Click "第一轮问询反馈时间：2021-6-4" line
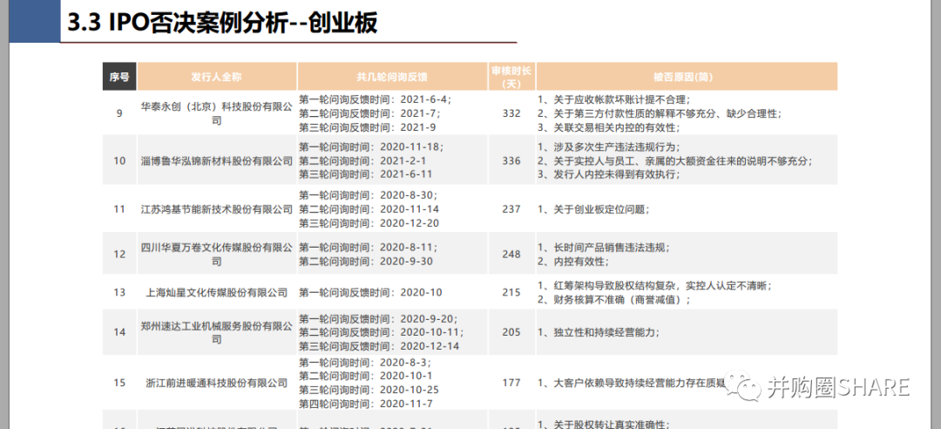 (375, 99)
